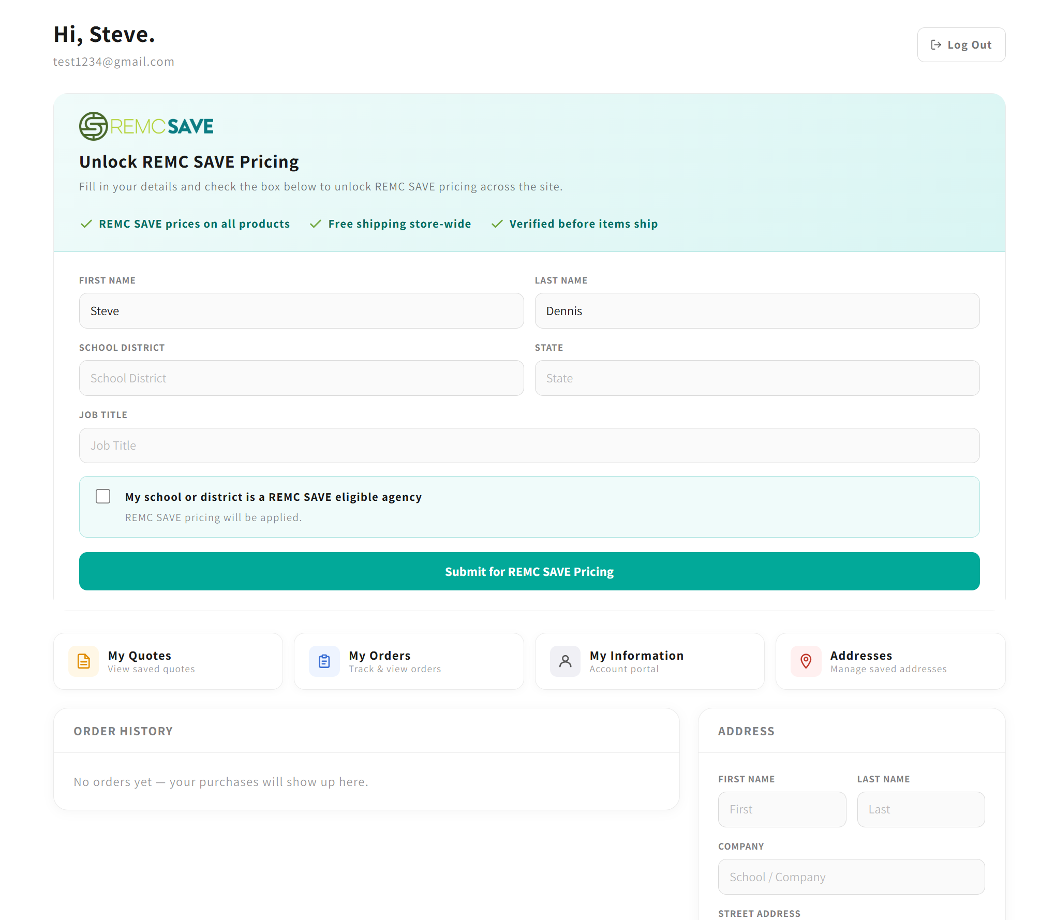The height and width of the screenshot is (920, 1055).
Task: Click the My Information person icon
Action: tap(565, 661)
